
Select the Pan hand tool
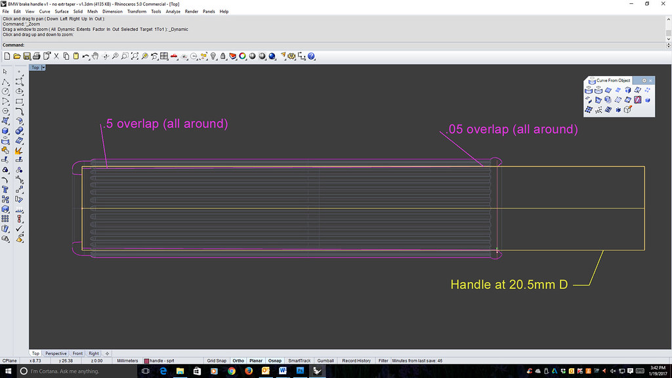coord(95,56)
